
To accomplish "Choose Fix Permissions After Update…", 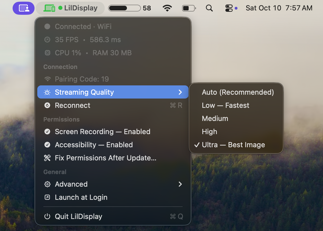I will [113, 158].
